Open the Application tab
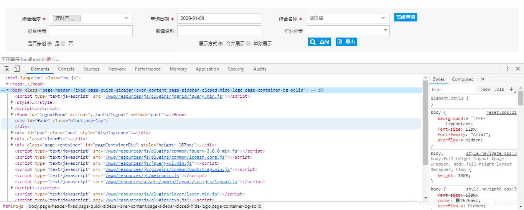Image resolution: width=524 pixels, height=210 pixels. [x=207, y=69]
